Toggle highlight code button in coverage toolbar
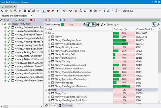The width and height of the screenshot is (161, 108). point(93,25)
